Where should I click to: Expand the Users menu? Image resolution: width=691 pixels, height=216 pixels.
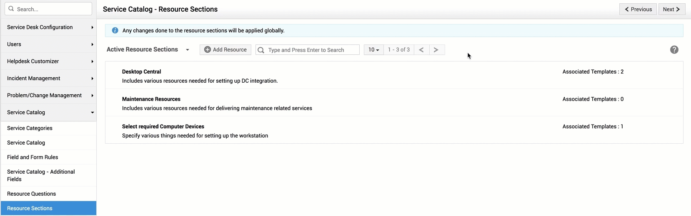click(48, 44)
